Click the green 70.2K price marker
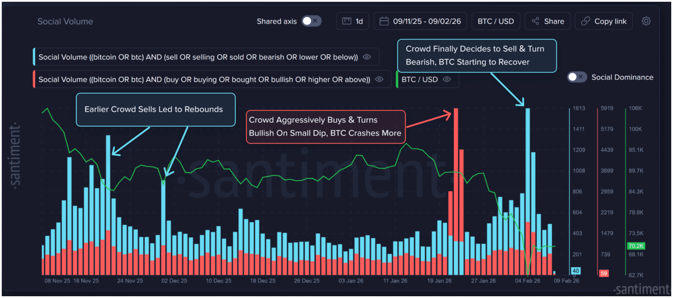The width and height of the screenshot is (673, 298). [635, 246]
